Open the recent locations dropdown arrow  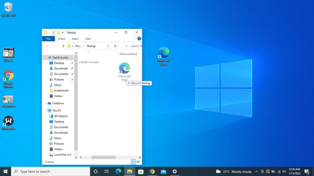pyautogui.click(x=58, y=46)
